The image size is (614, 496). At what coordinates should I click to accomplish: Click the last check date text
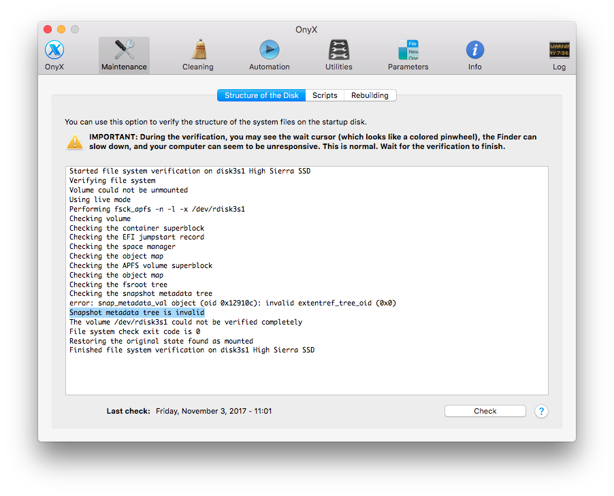(214, 411)
